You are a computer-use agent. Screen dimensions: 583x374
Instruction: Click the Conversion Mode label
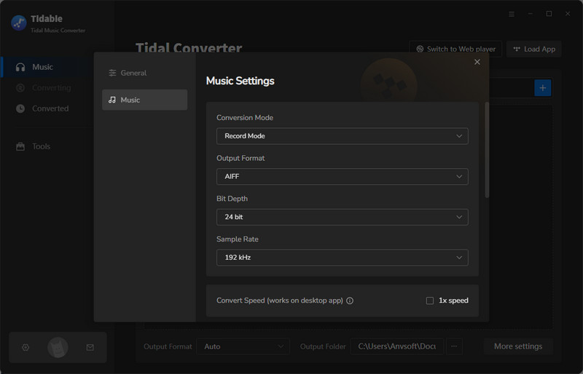245,117
